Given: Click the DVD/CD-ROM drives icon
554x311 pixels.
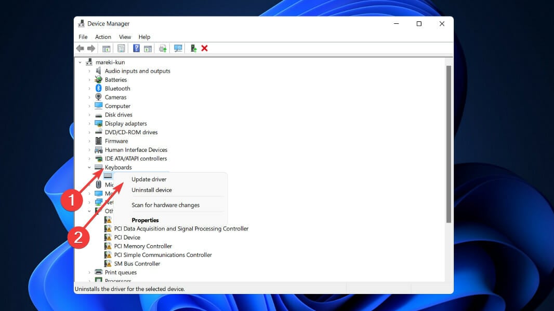Looking at the screenshot, I should 98,132.
